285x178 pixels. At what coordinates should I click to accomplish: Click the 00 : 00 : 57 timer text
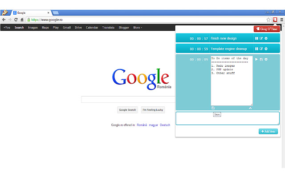[199, 39]
